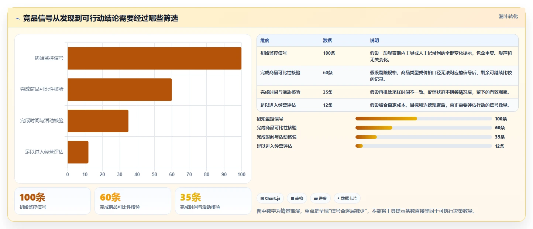Image resolution: width=533 pixels, height=229 pixels.
Task: Click the description starting 假设一段观察期内
Action: pos(441,57)
